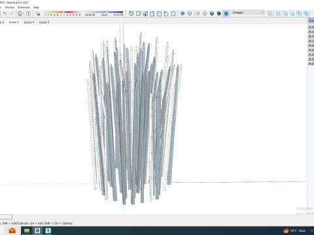Click the Measurements input box
The image size is (314, 235).
click(6, 217)
